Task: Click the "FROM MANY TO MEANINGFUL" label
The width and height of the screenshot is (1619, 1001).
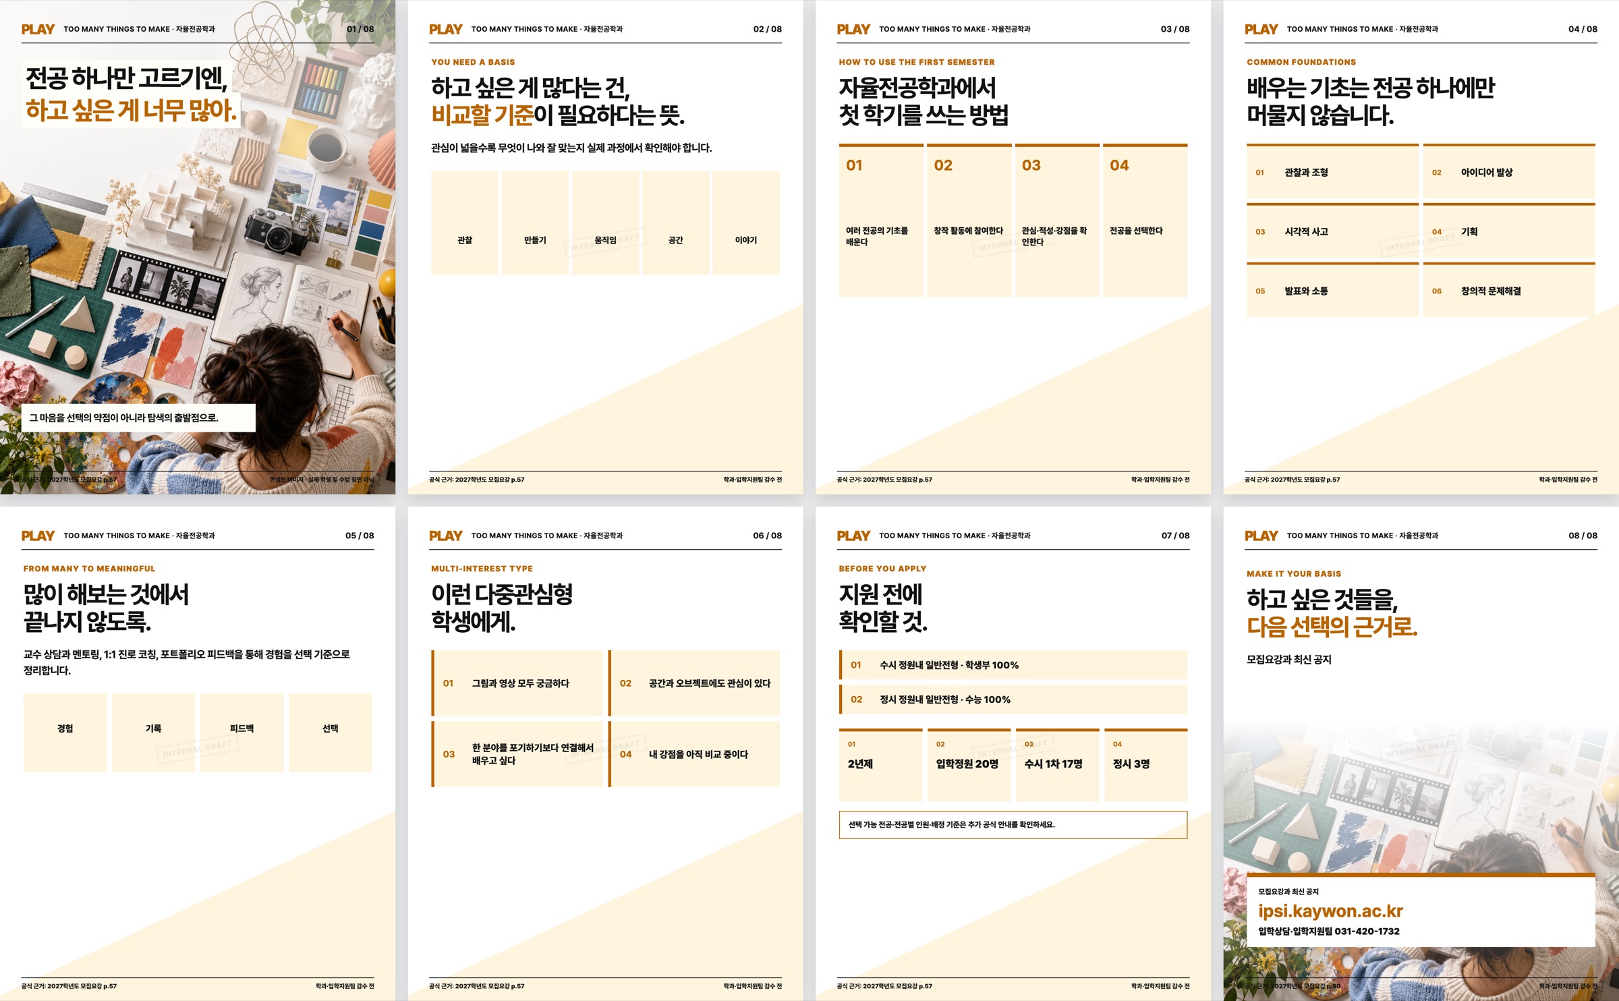Action: (x=89, y=569)
